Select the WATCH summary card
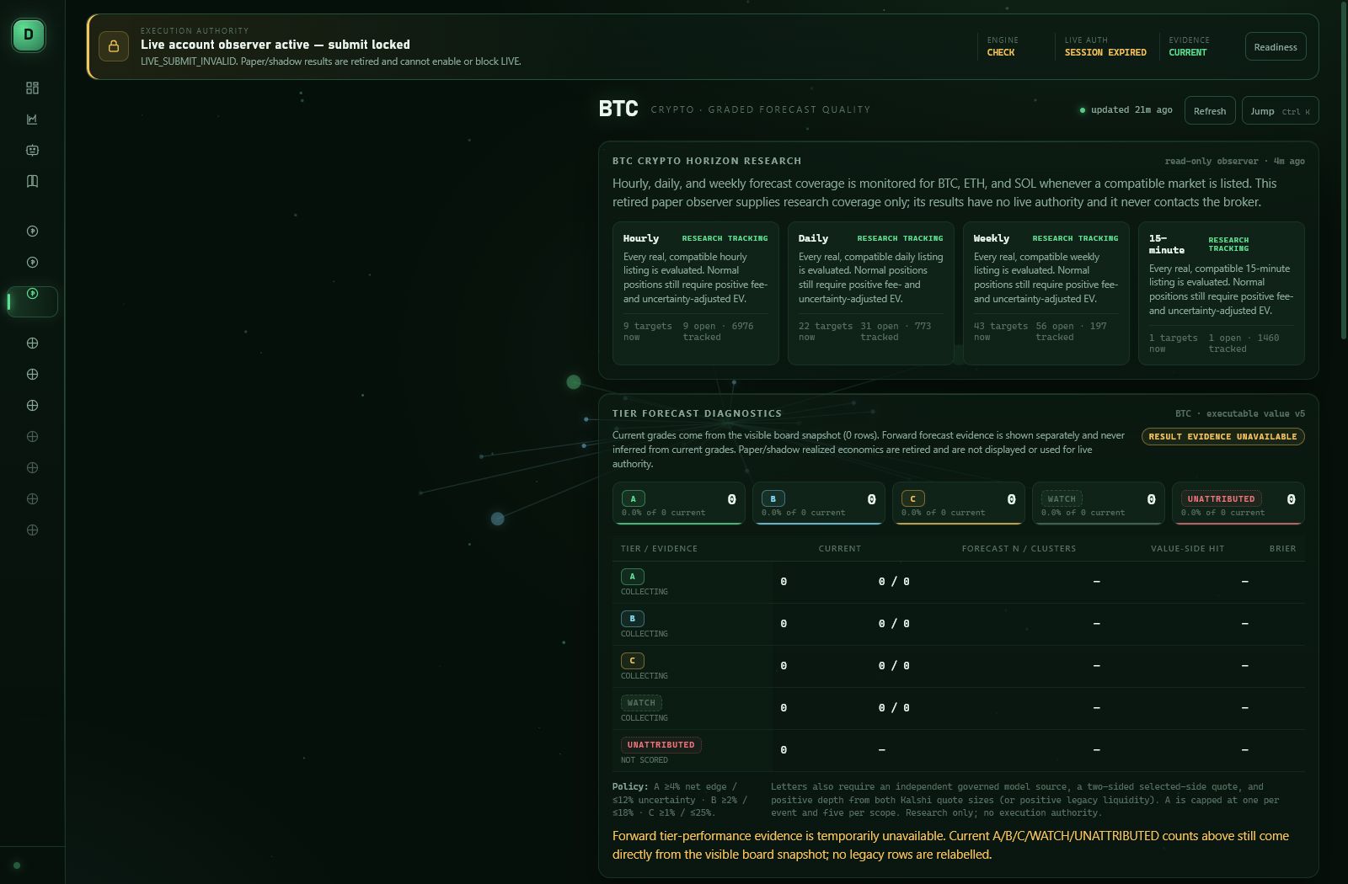 1098,503
